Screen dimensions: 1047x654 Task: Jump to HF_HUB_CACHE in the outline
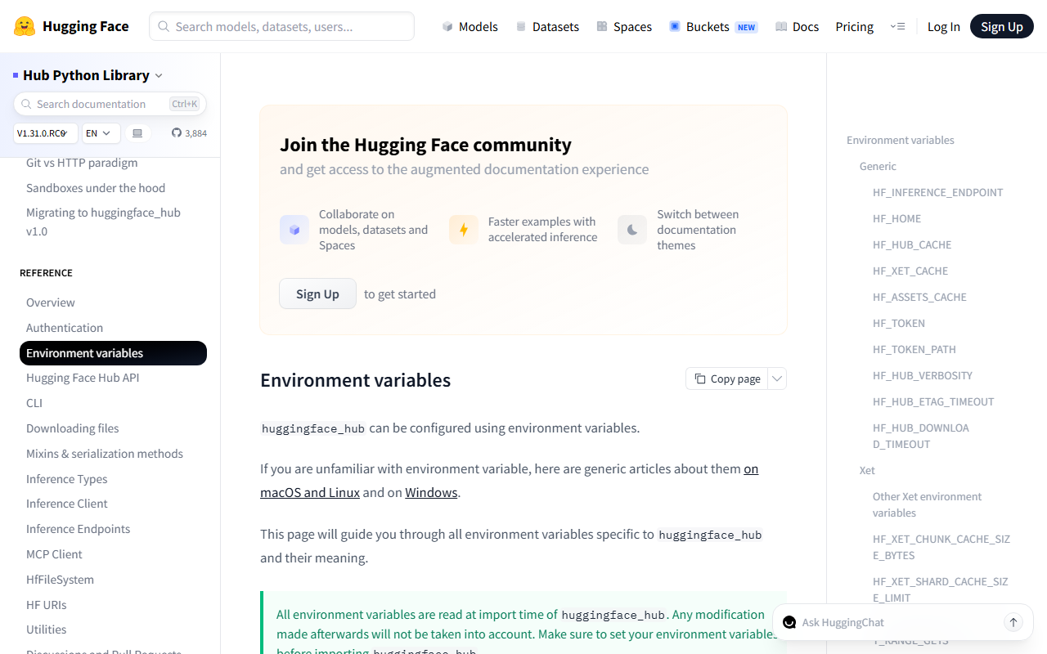912,244
